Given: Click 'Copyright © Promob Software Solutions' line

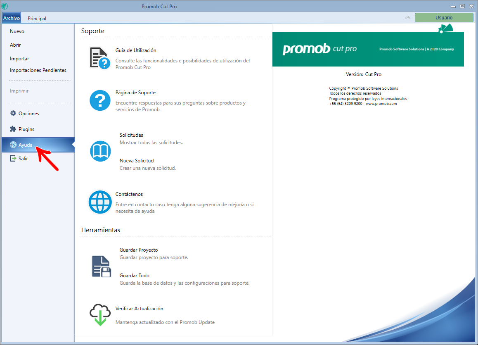Looking at the screenshot, I should click(363, 88).
